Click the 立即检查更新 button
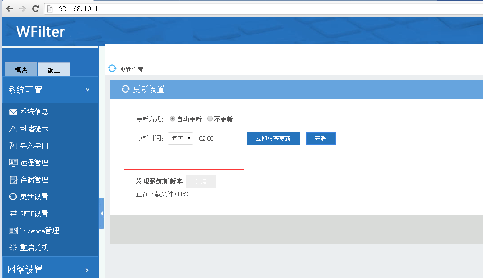This screenshot has height=278, width=483. (x=273, y=139)
